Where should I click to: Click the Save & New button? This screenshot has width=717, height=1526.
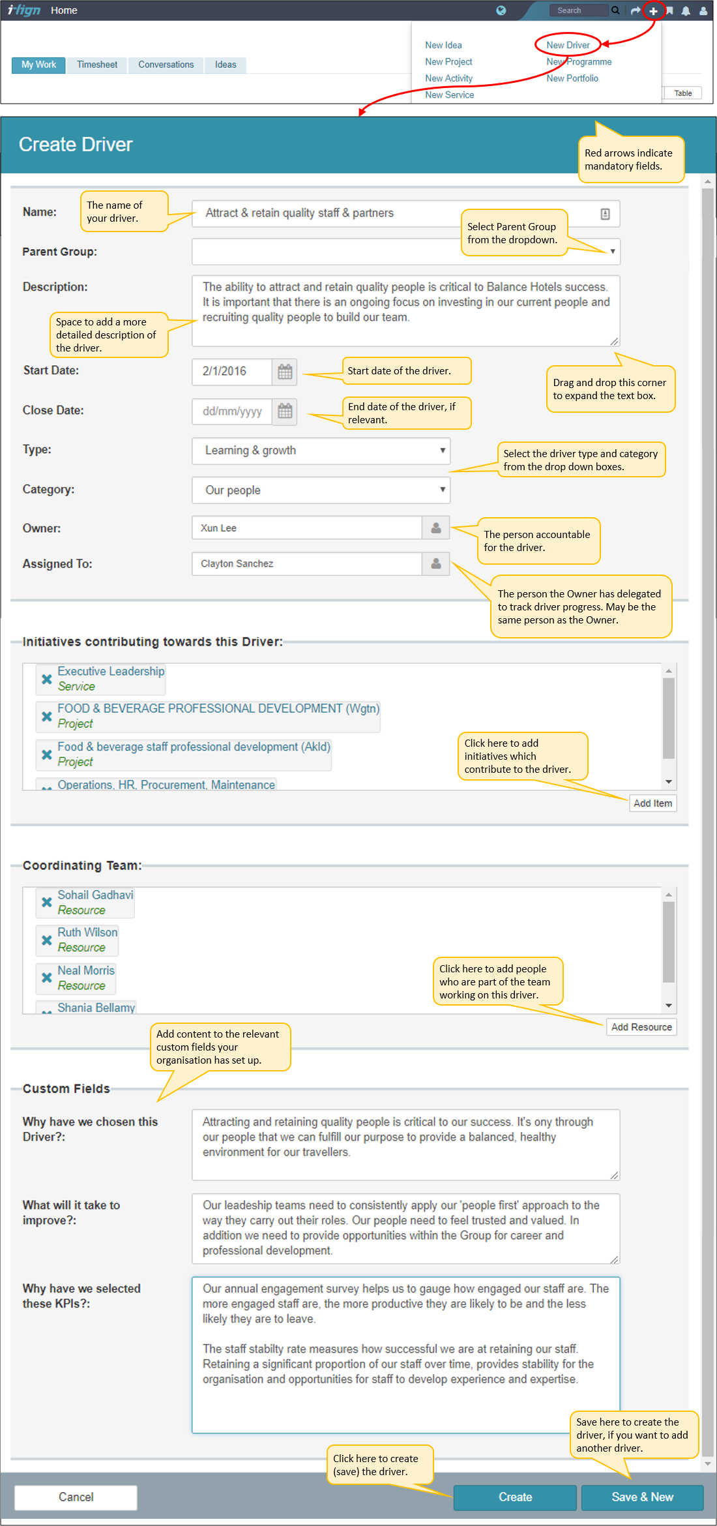pos(642,1497)
